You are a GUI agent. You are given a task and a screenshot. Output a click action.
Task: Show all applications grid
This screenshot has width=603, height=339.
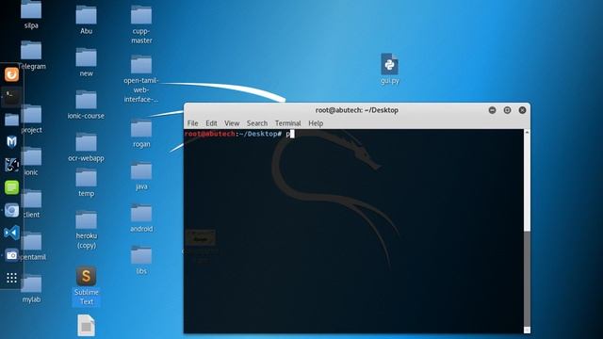tap(11, 278)
